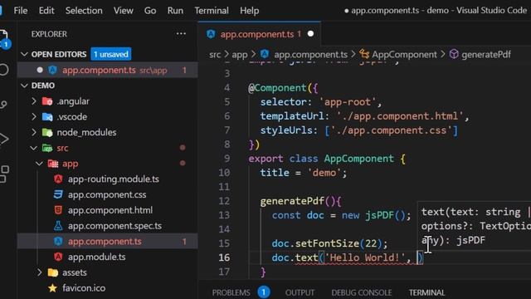This screenshot has height=299, width=531.
Task: Switch to the Output panel tab
Action: 300,292
